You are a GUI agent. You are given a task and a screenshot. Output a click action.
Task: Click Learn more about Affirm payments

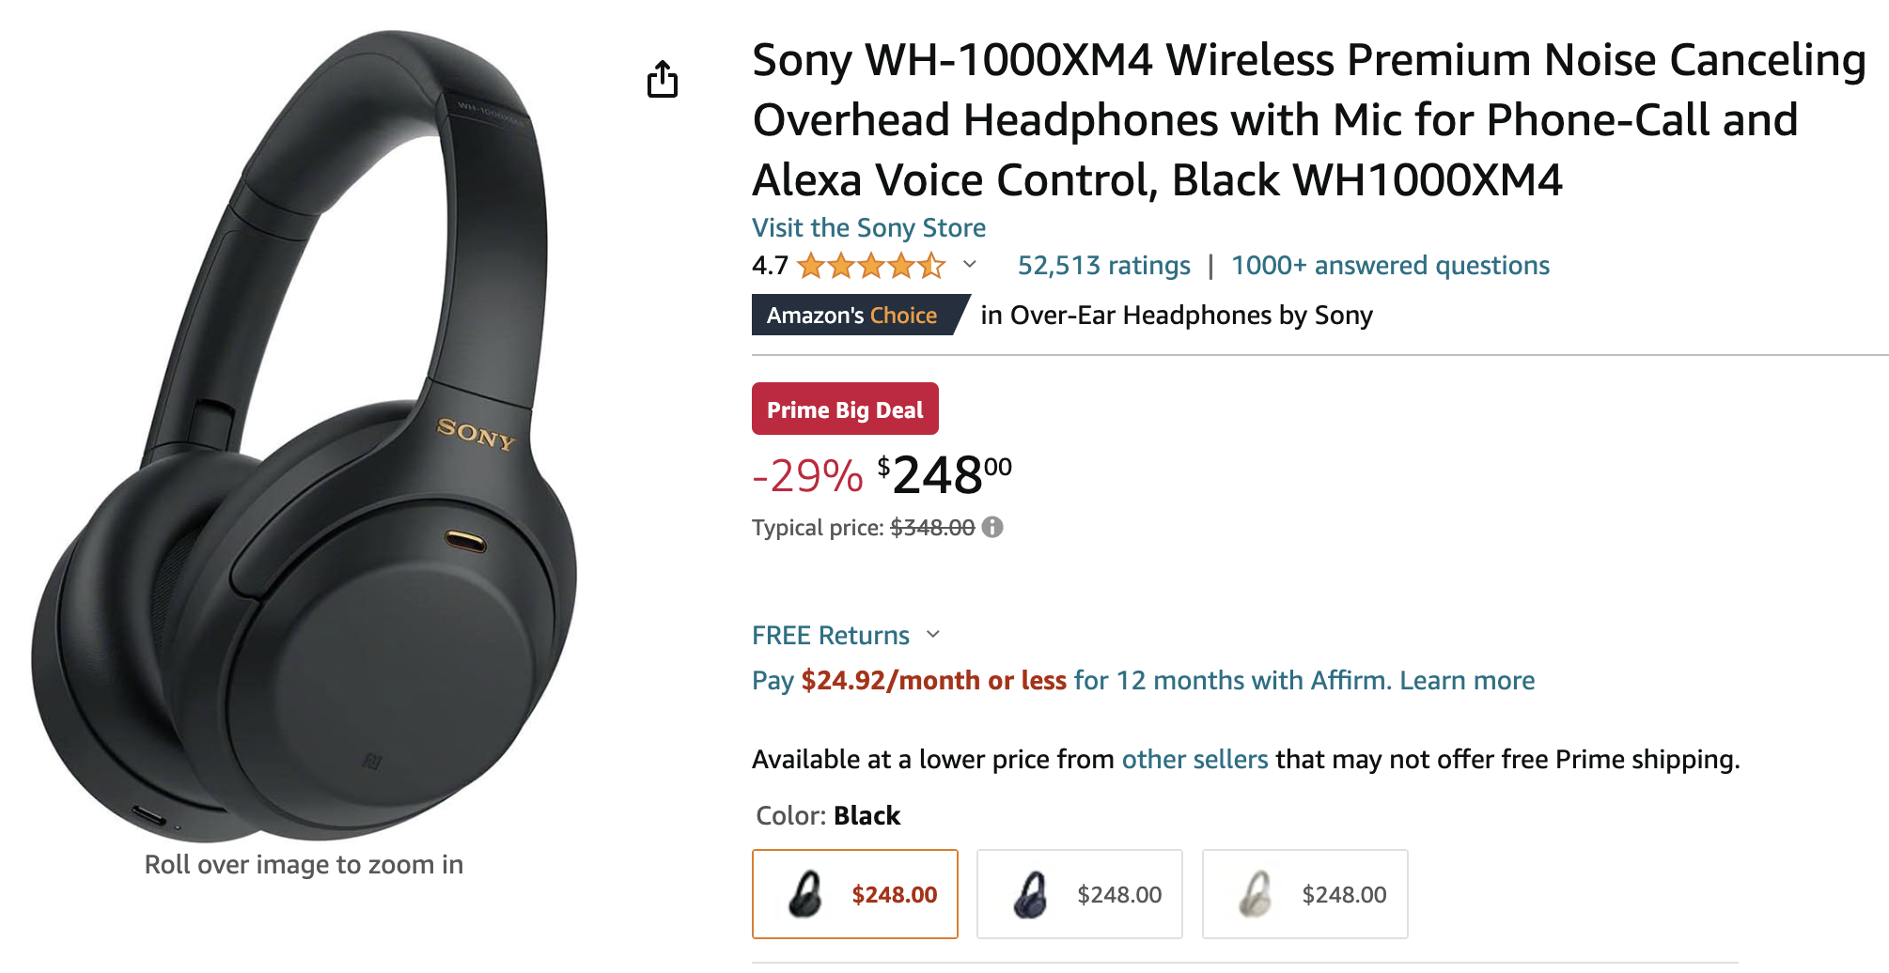1467,681
